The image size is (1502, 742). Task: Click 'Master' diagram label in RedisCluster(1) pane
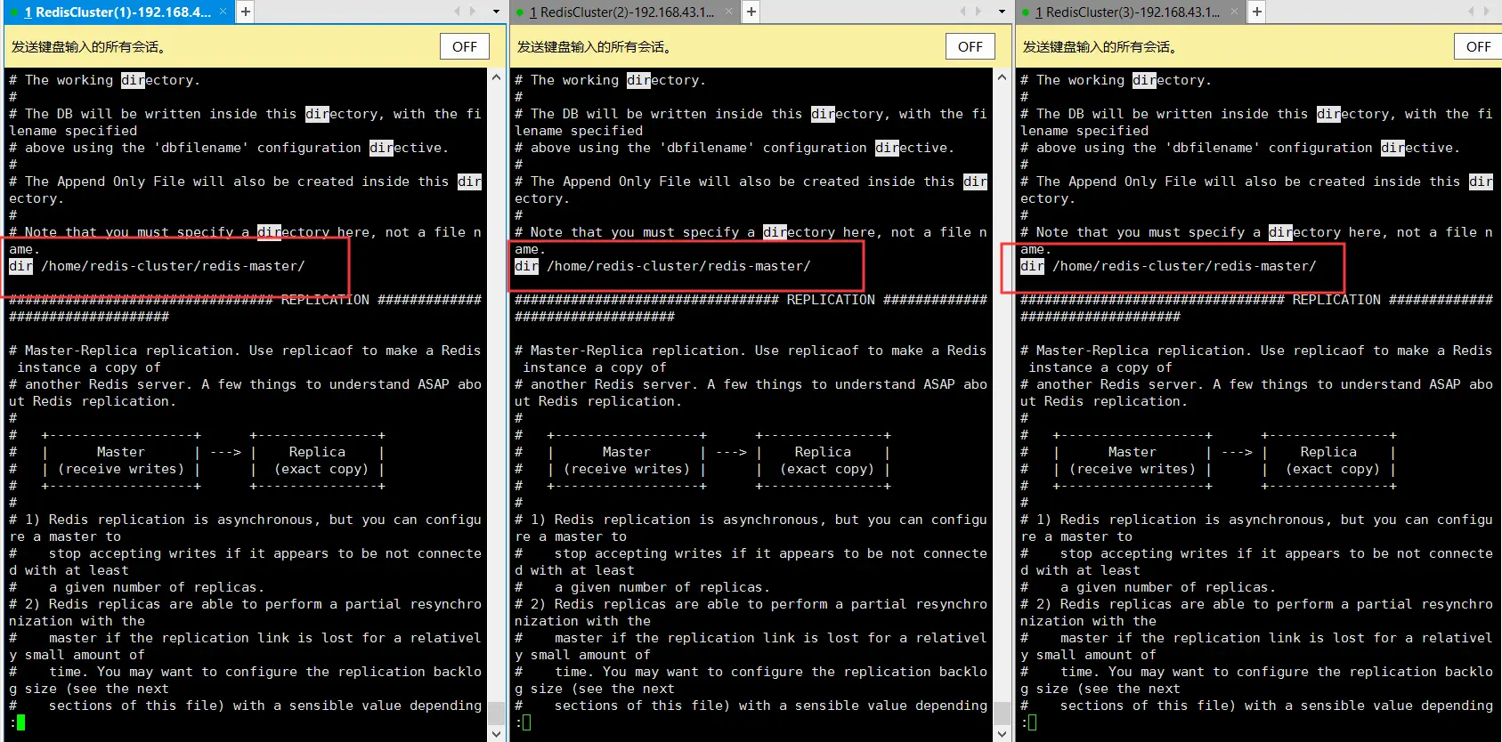point(121,452)
